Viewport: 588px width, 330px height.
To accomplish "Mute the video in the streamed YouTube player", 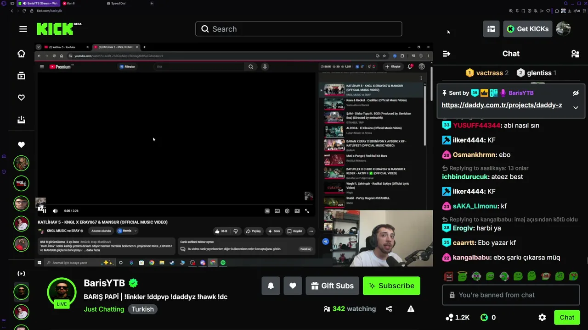I will pyautogui.click(x=55, y=211).
